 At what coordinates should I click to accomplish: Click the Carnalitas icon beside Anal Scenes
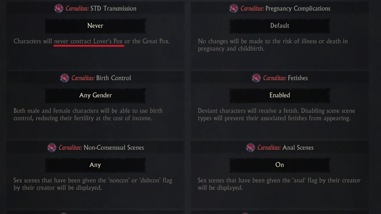point(251,147)
